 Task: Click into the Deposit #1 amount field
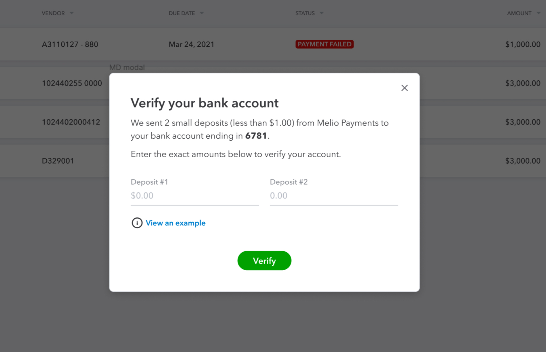coord(195,196)
